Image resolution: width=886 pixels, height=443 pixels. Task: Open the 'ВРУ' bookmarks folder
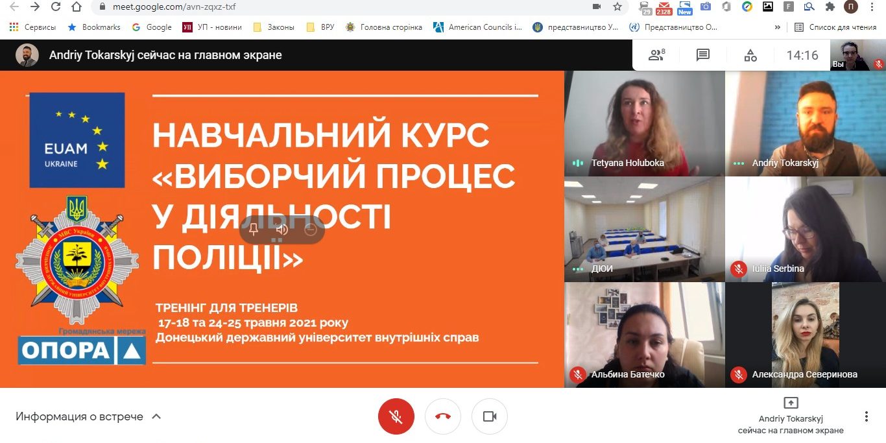pos(320,27)
